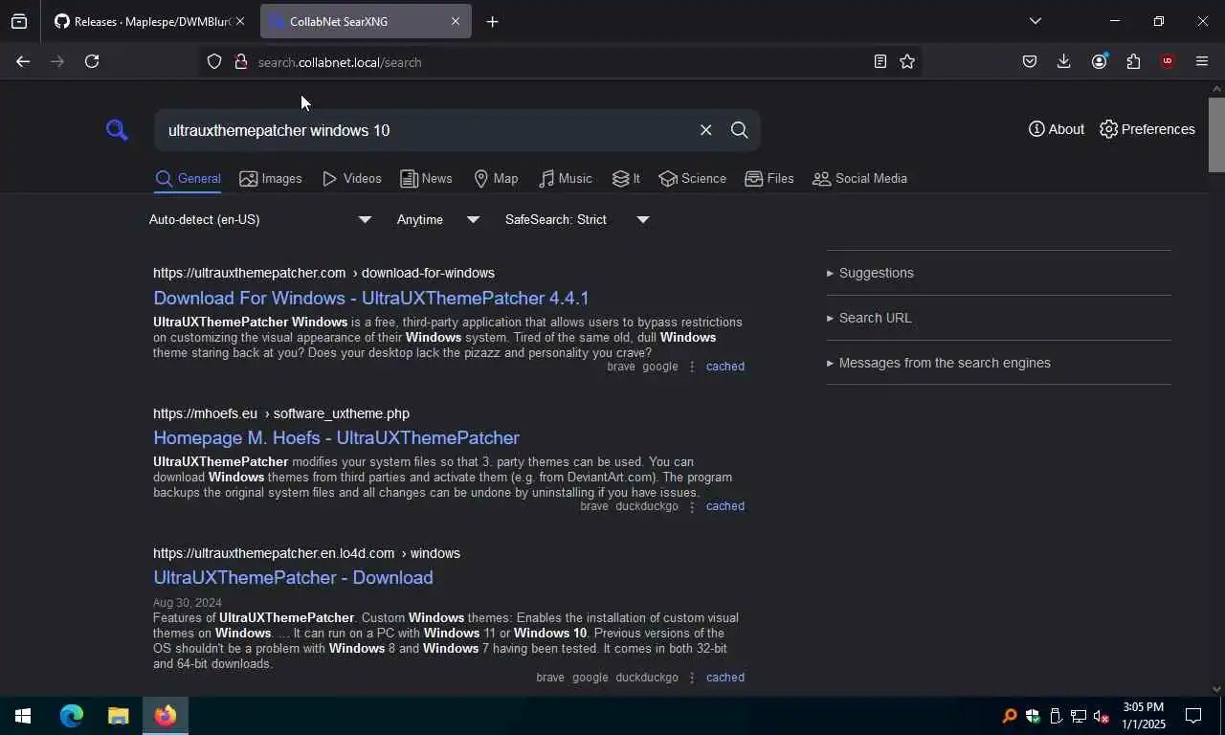Open File Explorer from the taskbar

(x=118, y=716)
